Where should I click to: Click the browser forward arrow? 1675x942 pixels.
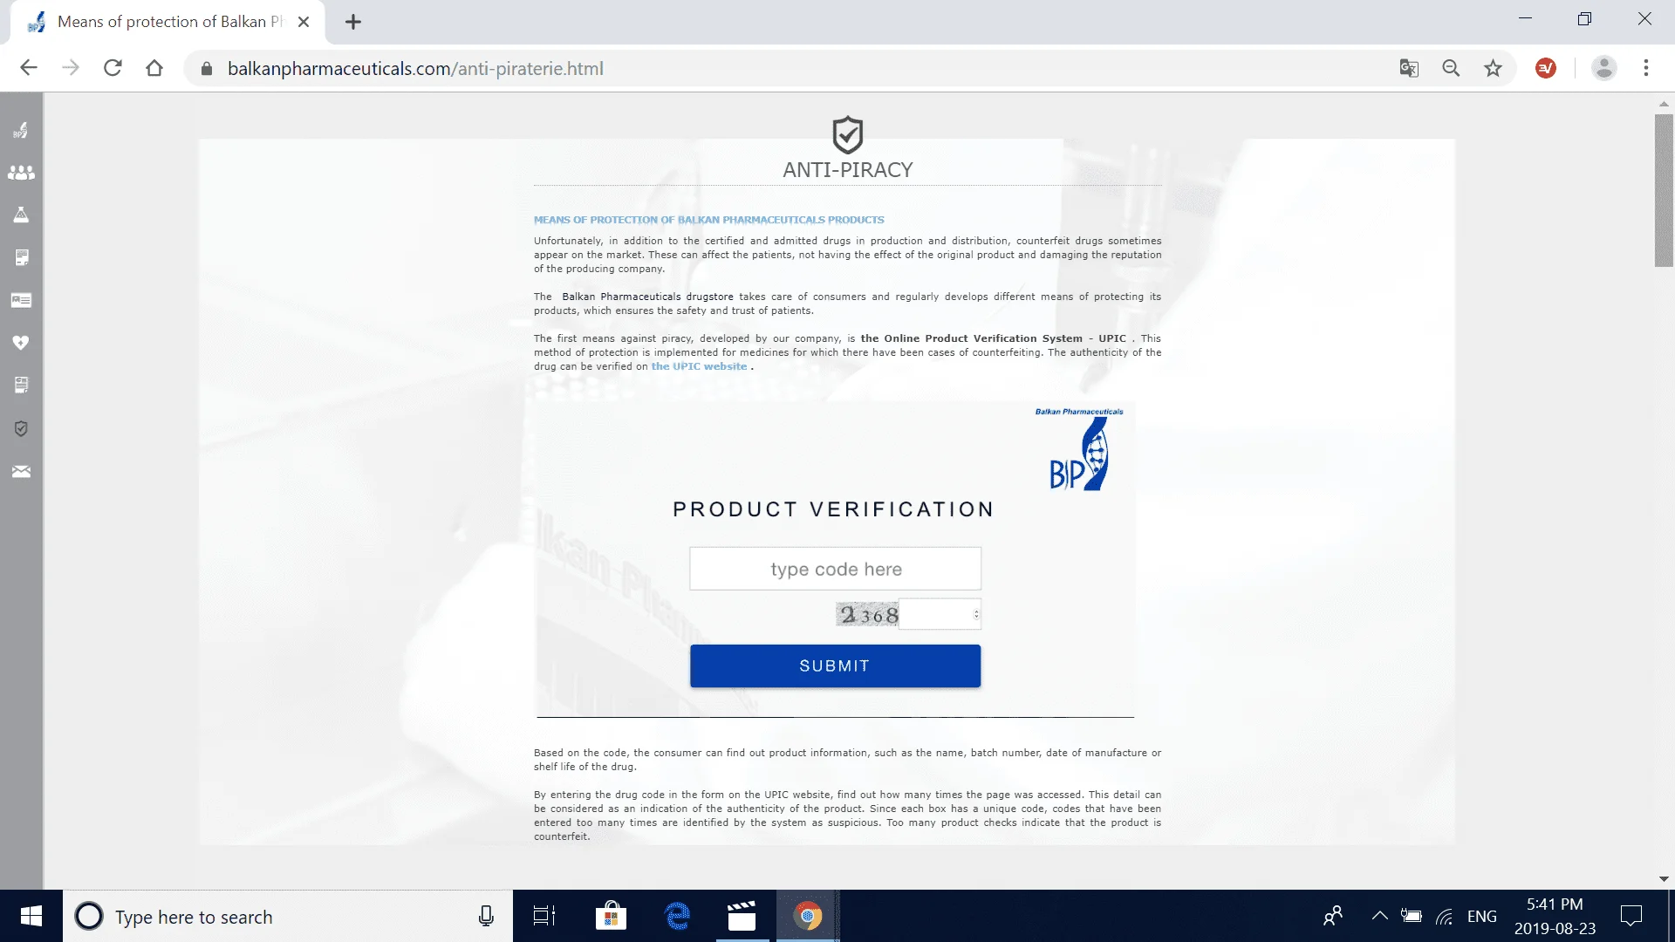click(71, 68)
